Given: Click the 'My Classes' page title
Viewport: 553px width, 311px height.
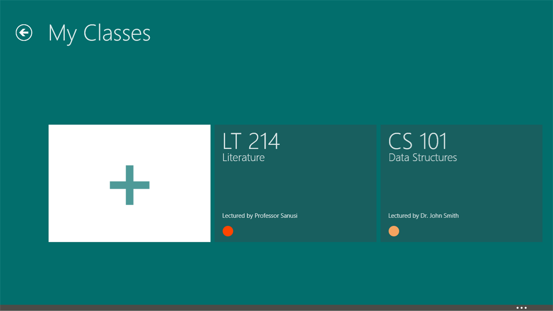Looking at the screenshot, I should point(99,33).
